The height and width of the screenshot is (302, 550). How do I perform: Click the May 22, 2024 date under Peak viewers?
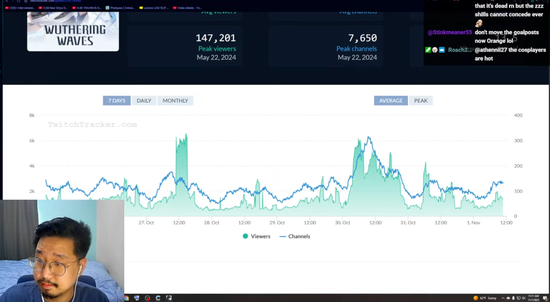pyautogui.click(x=216, y=57)
